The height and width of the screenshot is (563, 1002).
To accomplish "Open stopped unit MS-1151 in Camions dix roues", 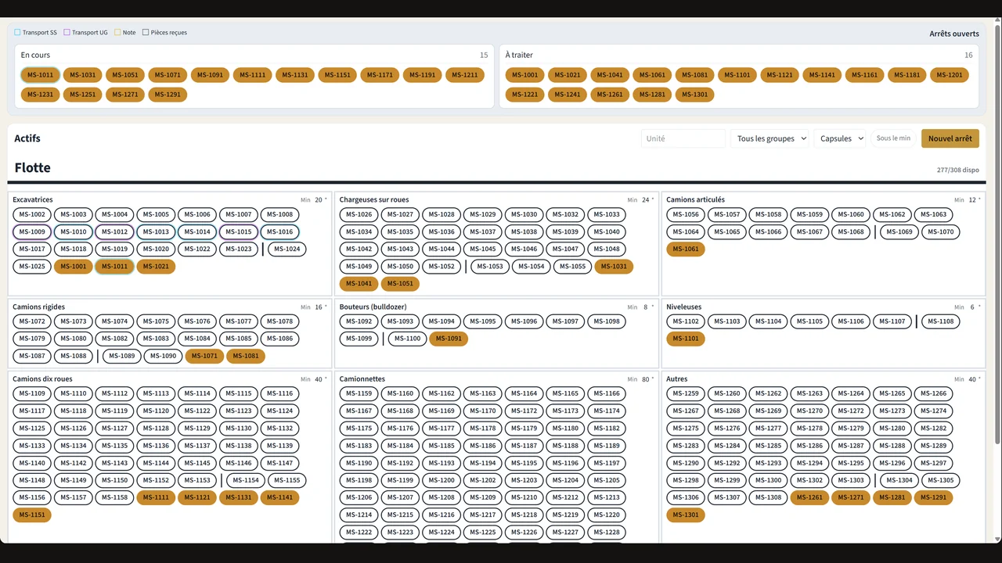I will (x=32, y=515).
